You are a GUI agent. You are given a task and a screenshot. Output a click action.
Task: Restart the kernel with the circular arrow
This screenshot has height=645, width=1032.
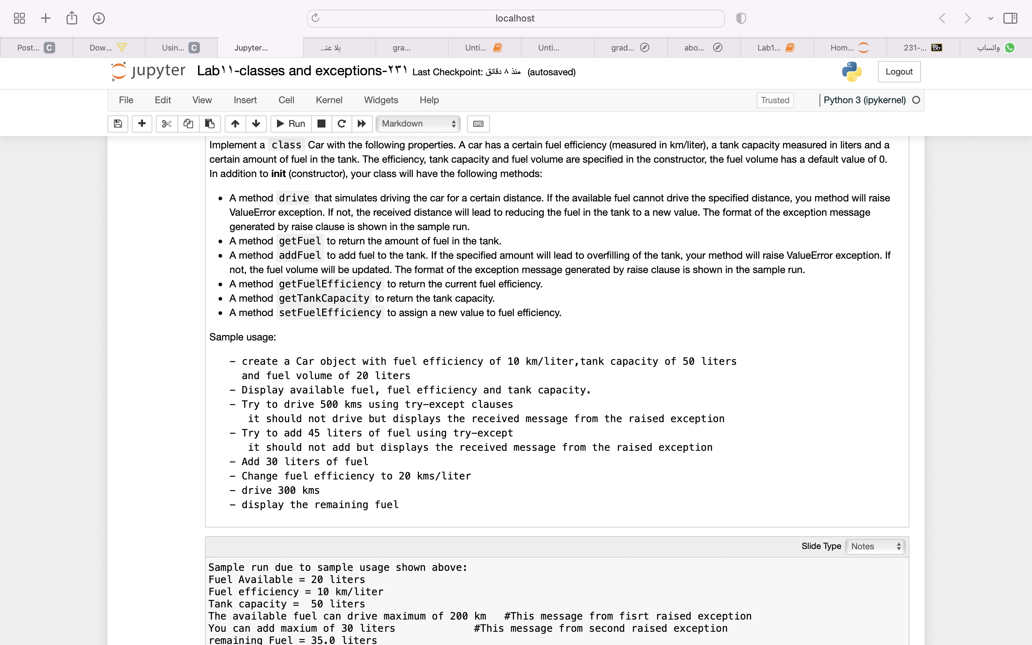click(x=341, y=124)
